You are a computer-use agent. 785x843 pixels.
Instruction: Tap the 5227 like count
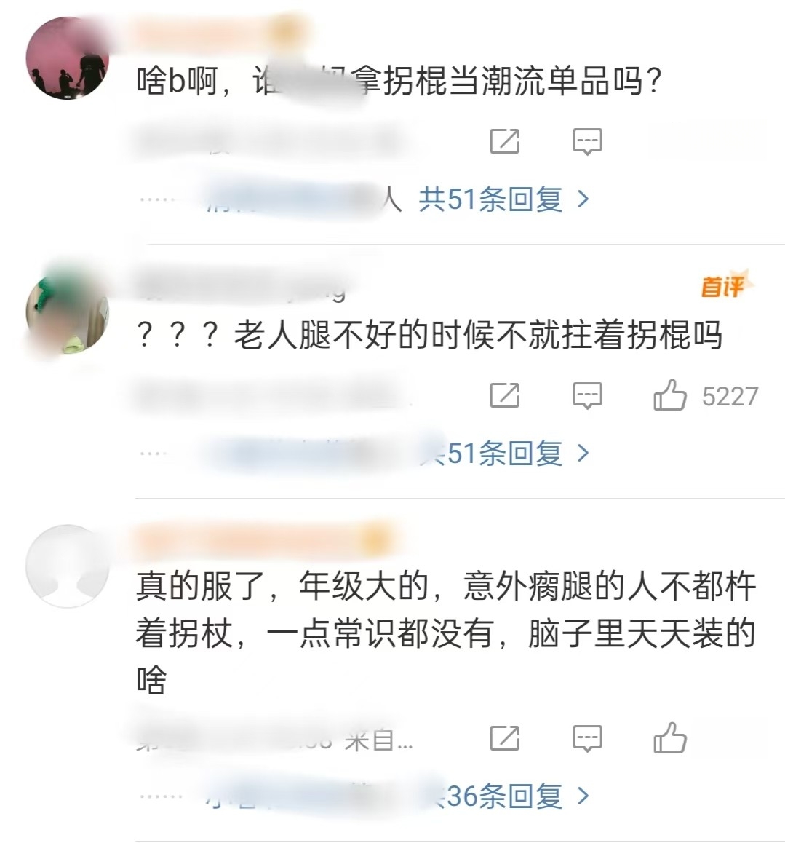coord(730,396)
